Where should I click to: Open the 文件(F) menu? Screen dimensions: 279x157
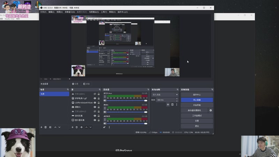[x=43, y=12]
